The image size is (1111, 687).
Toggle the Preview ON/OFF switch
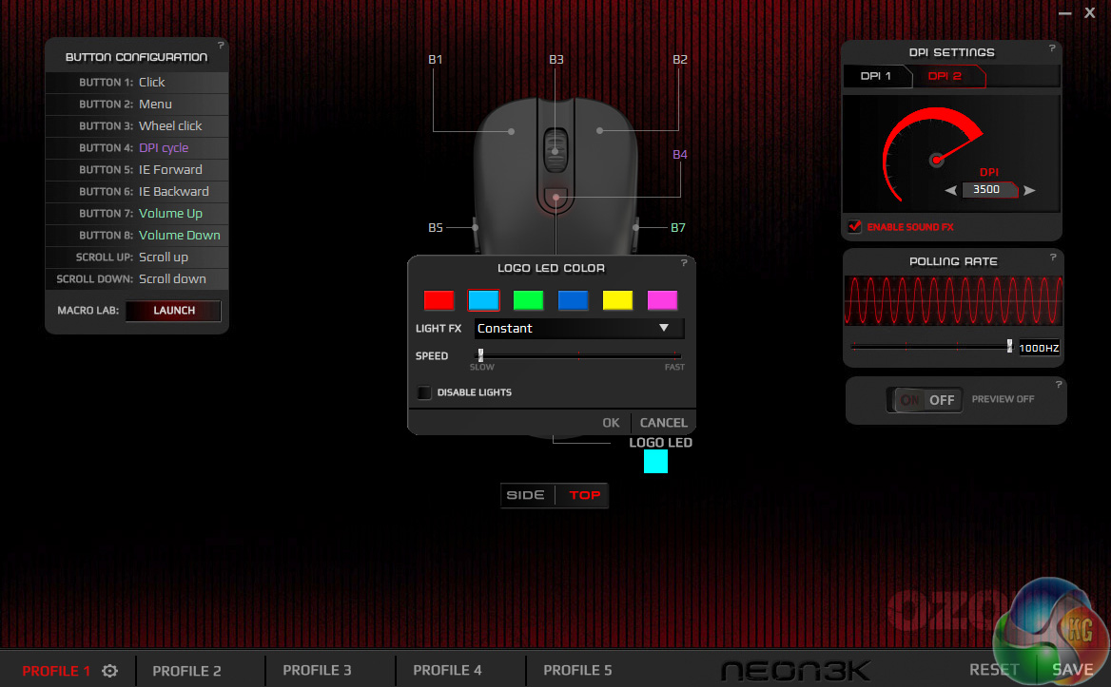pyautogui.click(x=925, y=400)
